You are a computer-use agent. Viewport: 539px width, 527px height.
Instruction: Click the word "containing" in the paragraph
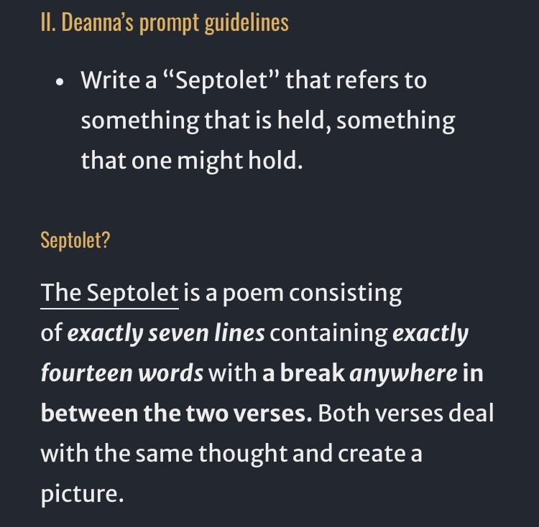(329, 333)
